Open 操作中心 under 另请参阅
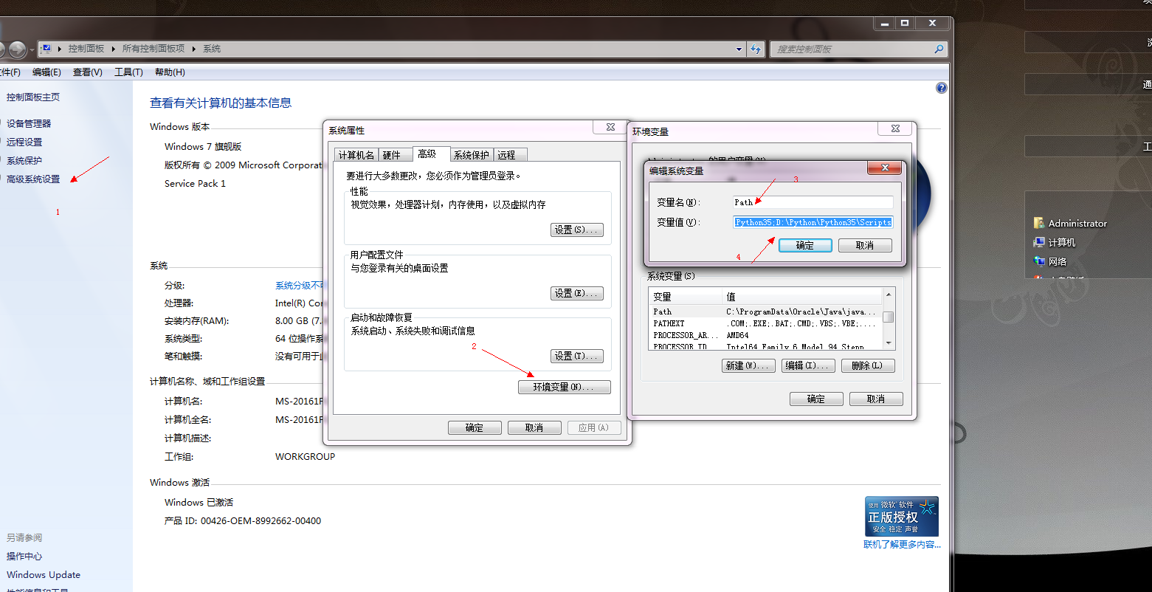Screen dimensions: 1152x592 pyautogui.click(x=24, y=557)
